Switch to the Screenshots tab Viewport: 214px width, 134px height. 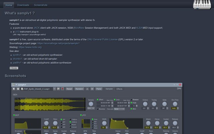40,5
